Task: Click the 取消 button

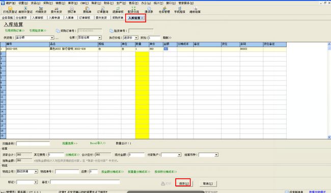Action: [208, 183]
